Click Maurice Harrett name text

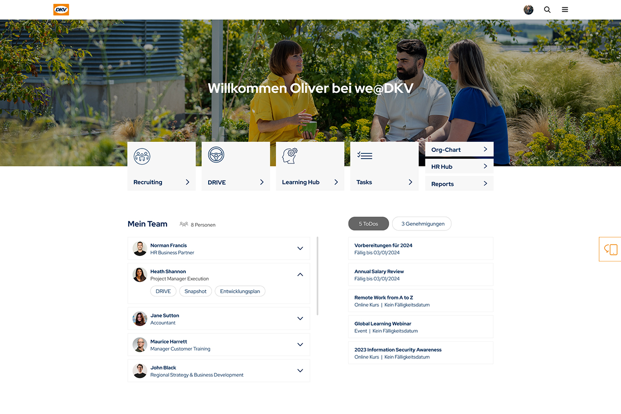click(168, 342)
